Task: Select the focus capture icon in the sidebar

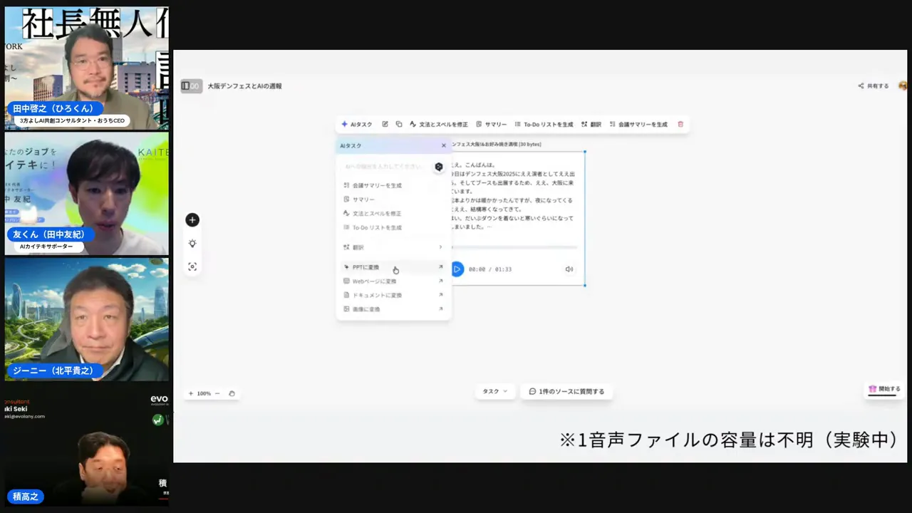Action: (x=192, y=266)
